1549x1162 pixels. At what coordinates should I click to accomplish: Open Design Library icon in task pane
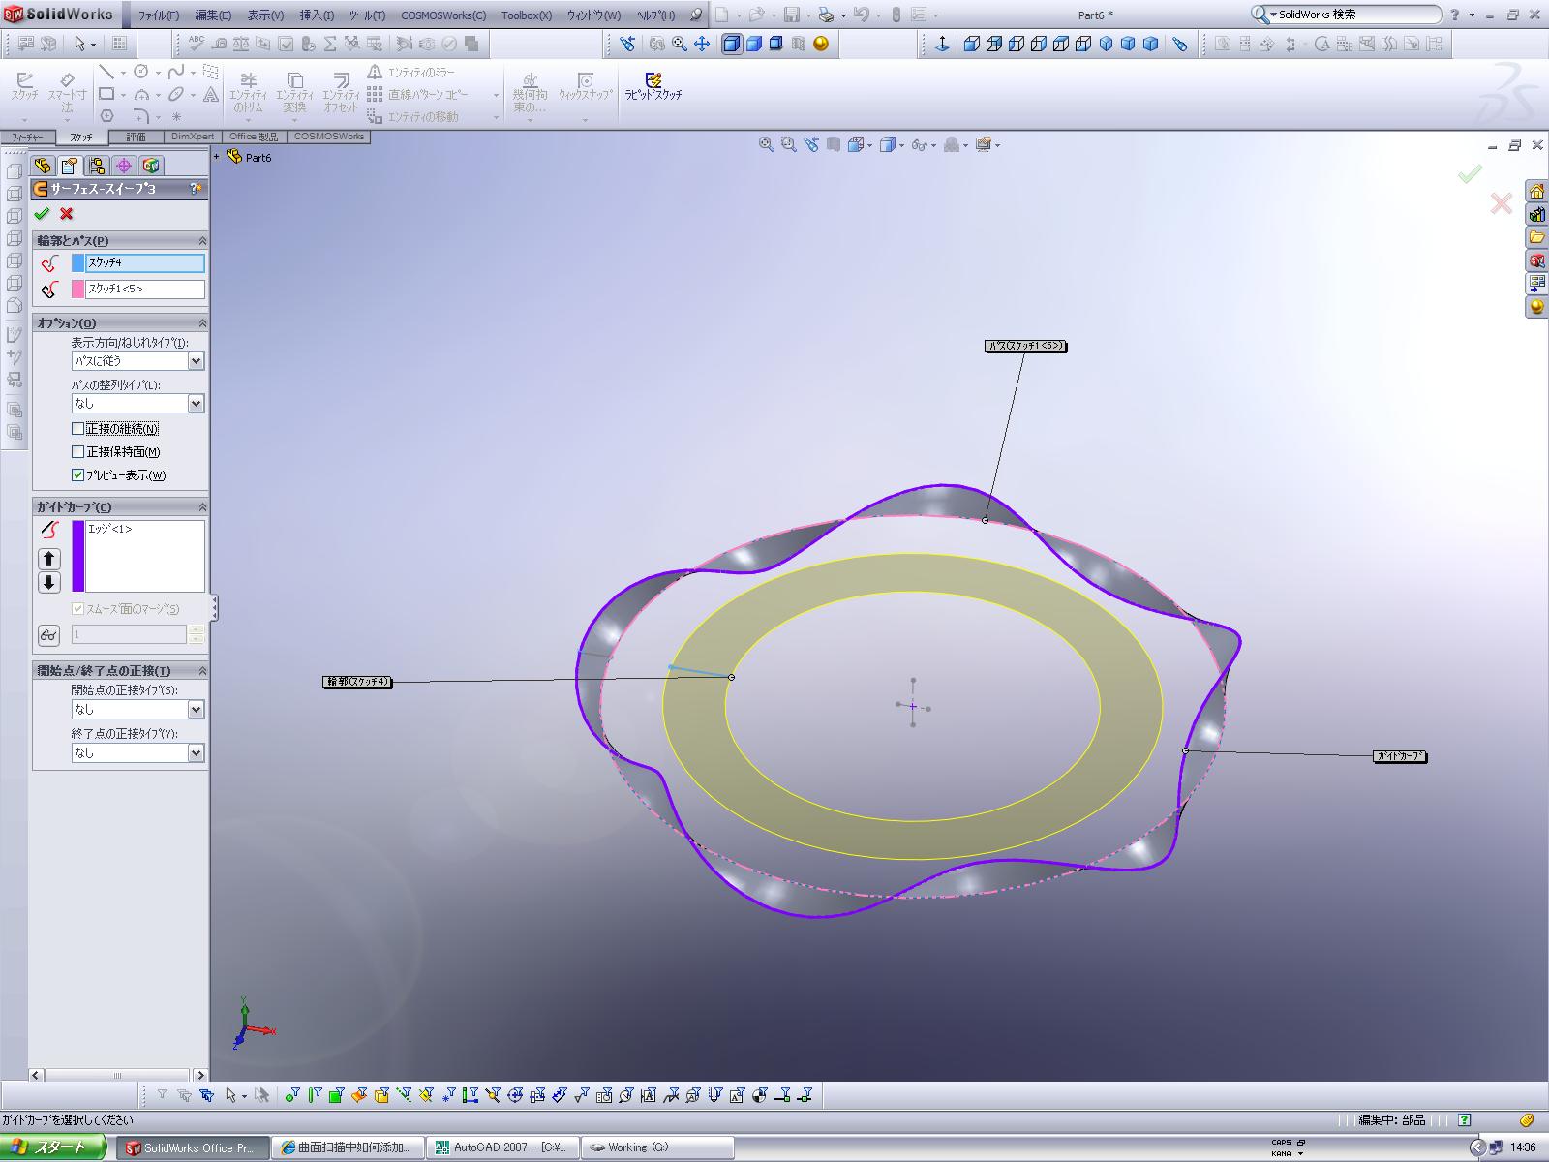pos(1536,214)
